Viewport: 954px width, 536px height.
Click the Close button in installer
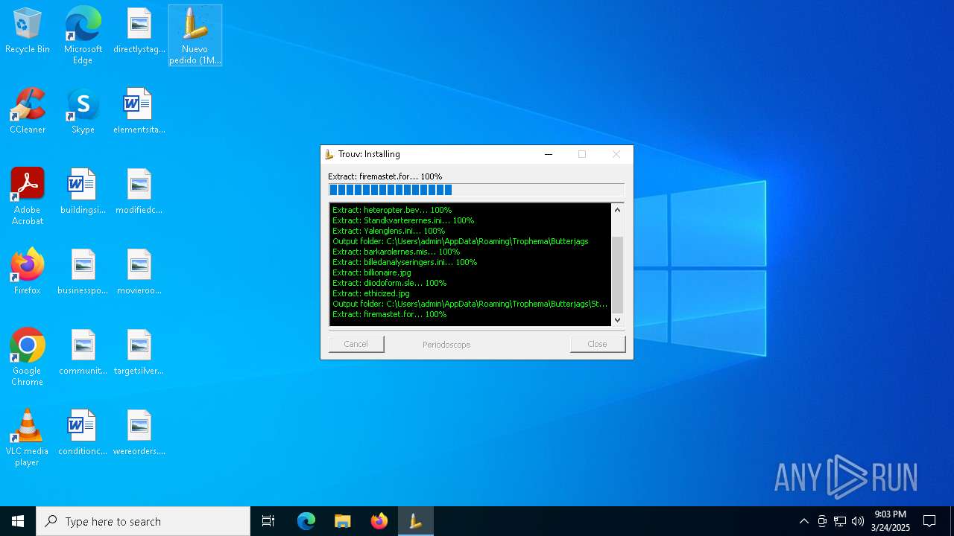(597, 344)
